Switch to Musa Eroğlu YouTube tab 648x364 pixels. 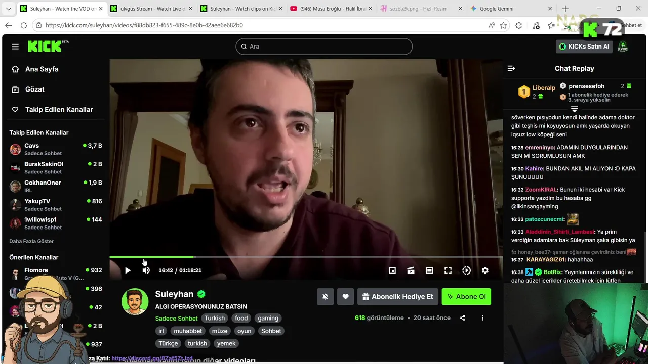point(331,9)
